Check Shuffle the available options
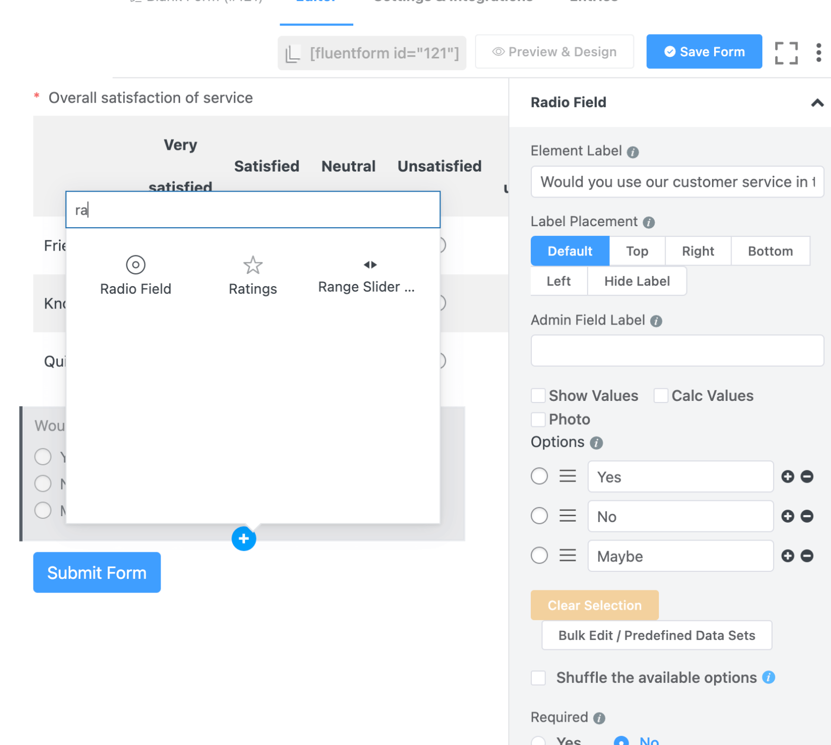The height and width of the screenshot is (745, 831). (x=538, y=677)
